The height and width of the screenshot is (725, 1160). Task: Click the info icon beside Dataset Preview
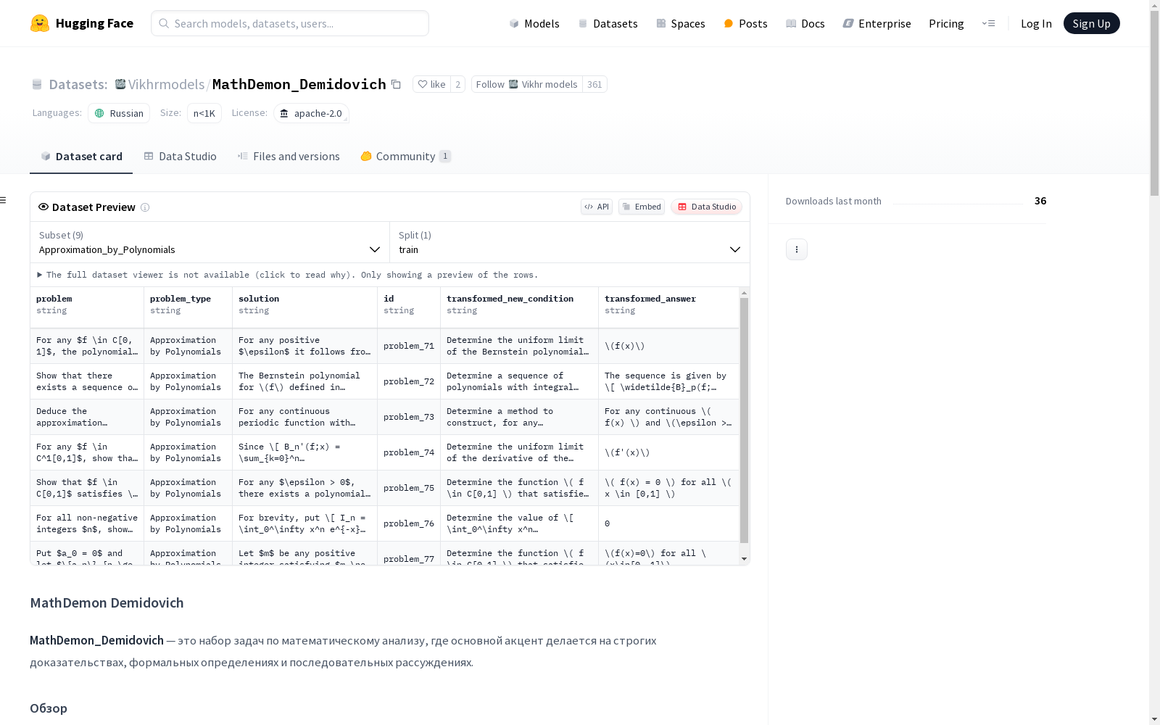point(145,207)
